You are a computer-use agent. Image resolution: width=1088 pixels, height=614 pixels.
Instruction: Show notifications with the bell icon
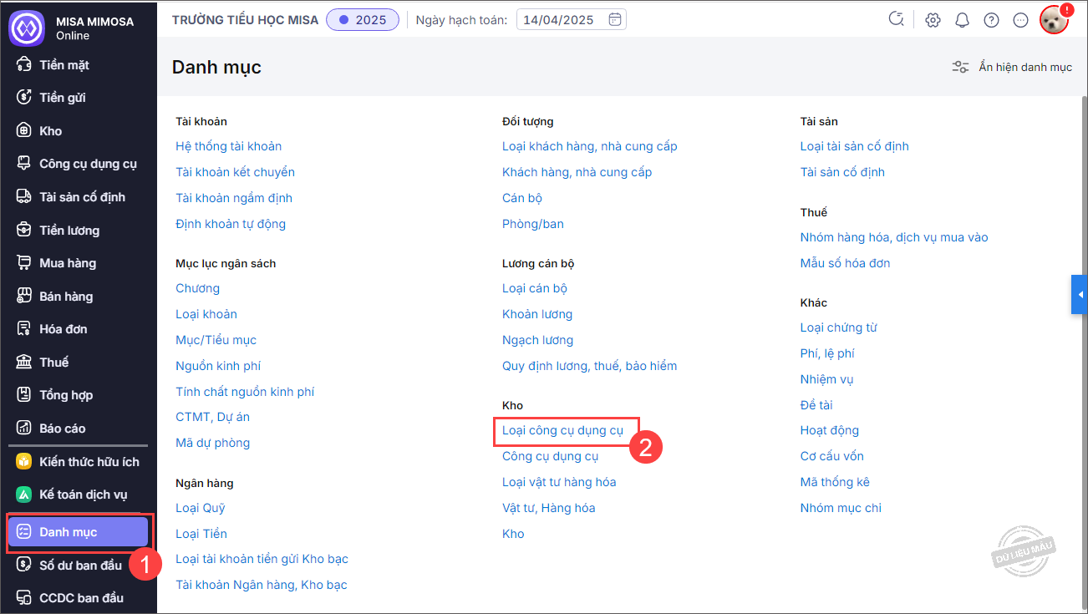963,20
